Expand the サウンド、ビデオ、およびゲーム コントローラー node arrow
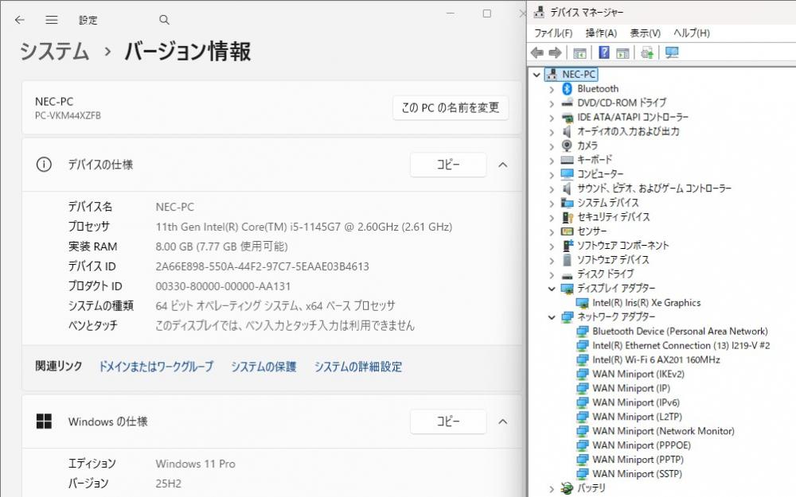796x497 pixels. pyautogui.click(x=552, y=189)
